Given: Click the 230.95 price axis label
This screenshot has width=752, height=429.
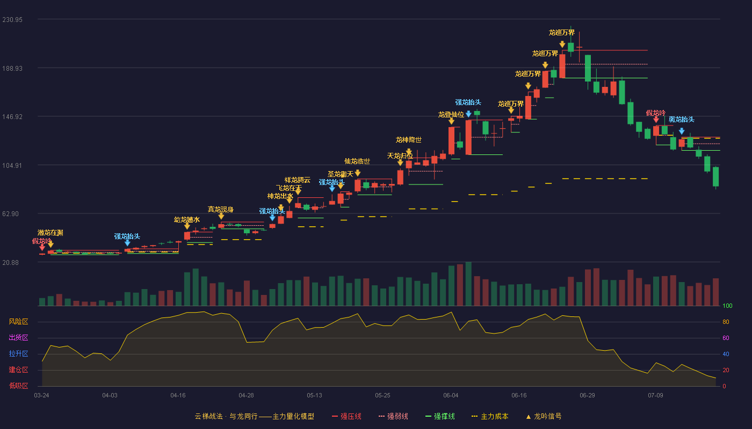Looking at the screenshot, I should (x=12, y=20).
